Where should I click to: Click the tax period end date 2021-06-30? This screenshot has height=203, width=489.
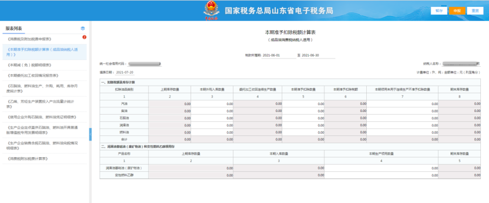click(318, 55)
